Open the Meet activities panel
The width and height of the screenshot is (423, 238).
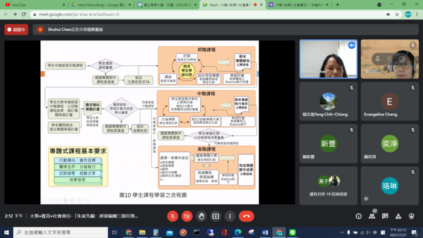tap(398, 216)
